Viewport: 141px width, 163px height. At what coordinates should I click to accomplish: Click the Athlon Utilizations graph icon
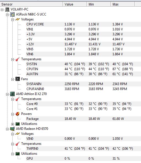click(x=18, y=124)
